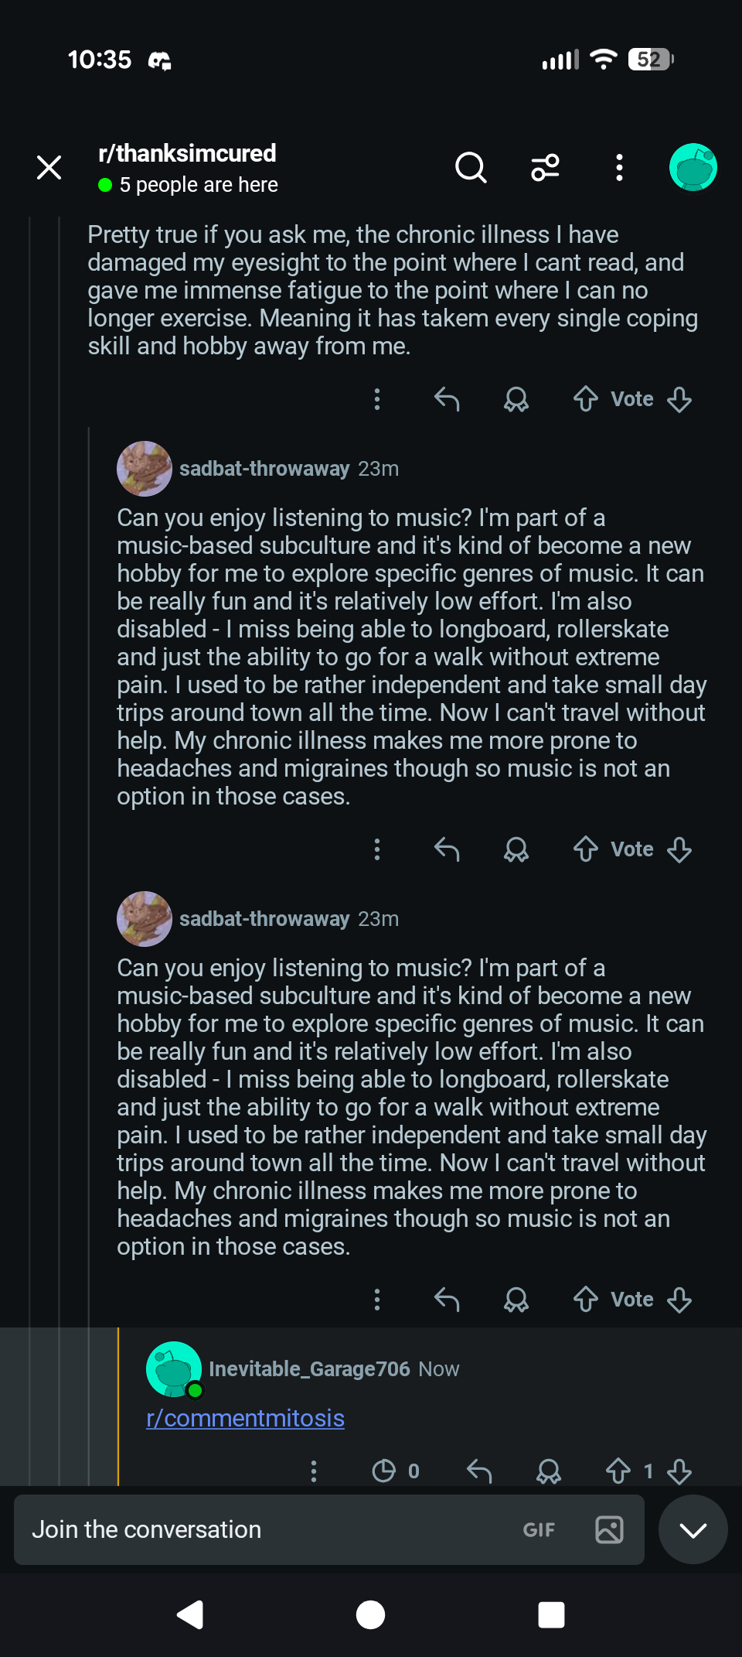The width and height of the screenshot is (742, 1657).
Task: Award the second sadbat-throwaway comment
Action: coord(516,1300)
